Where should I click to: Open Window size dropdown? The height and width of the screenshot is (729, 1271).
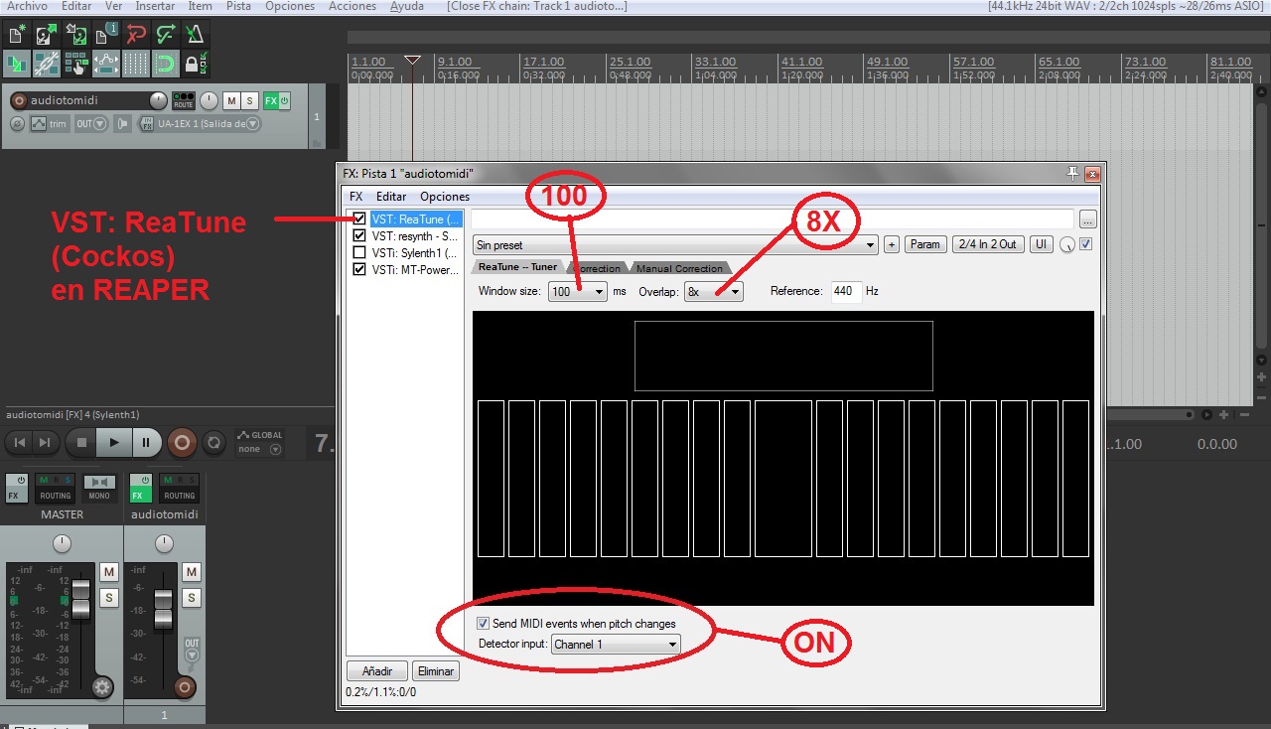point(578,292)
